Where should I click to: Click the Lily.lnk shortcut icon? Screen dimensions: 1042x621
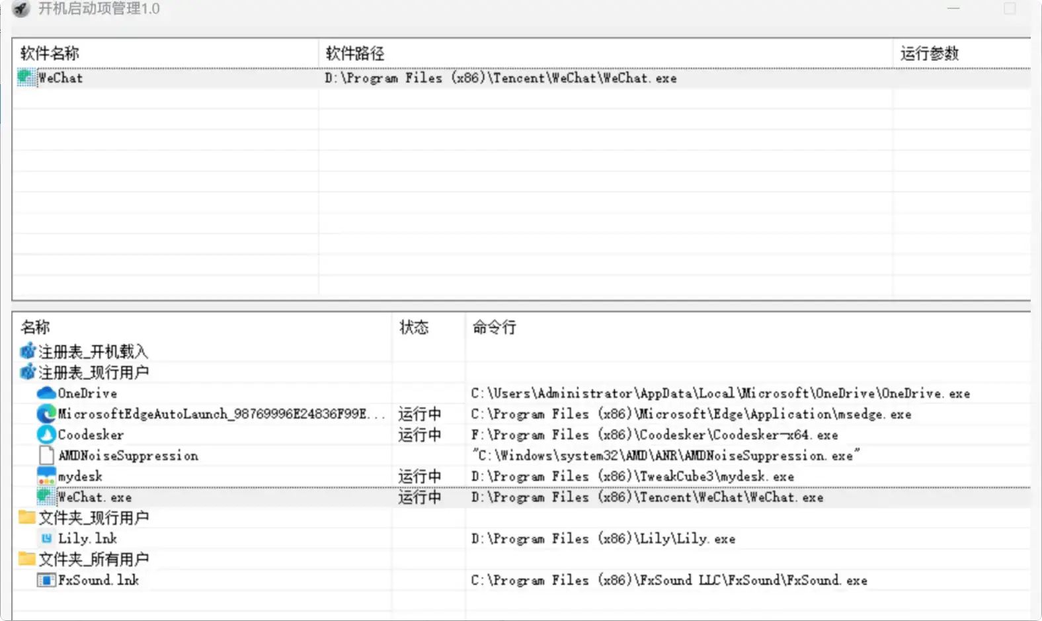click(x=46, y=538)
